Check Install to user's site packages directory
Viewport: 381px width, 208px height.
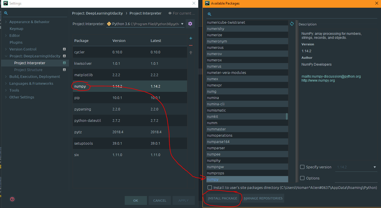click(210, 187)
